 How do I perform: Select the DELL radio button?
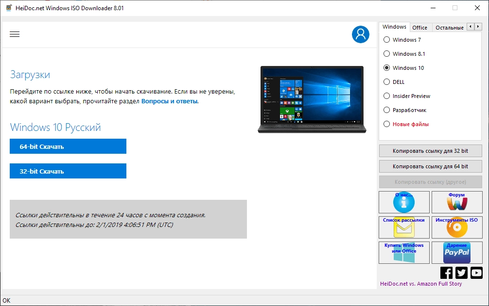coord(387,82)
